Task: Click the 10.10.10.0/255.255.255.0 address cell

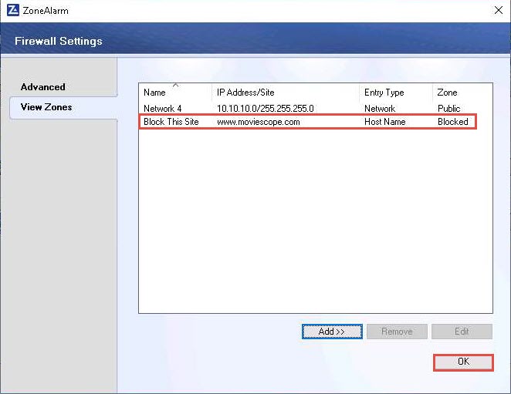Action: (x=266, y=109)
